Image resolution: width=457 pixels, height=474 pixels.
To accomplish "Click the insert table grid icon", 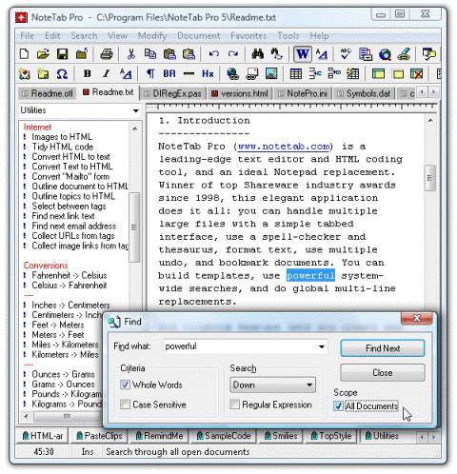I will click(x=296, y=74).
